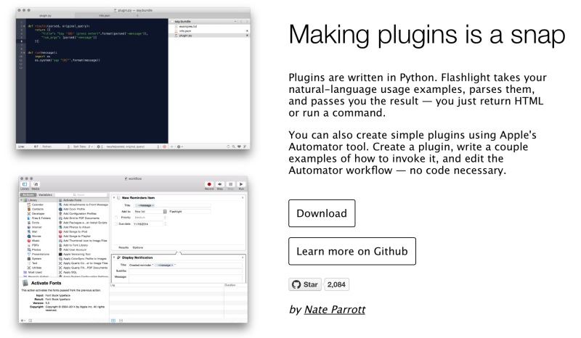Image resolution: width=581 pixels, height=338 pixels.
Task: Click the greyed Stop square in Automator
Action: pyautogui.click(x=230, y=184)
